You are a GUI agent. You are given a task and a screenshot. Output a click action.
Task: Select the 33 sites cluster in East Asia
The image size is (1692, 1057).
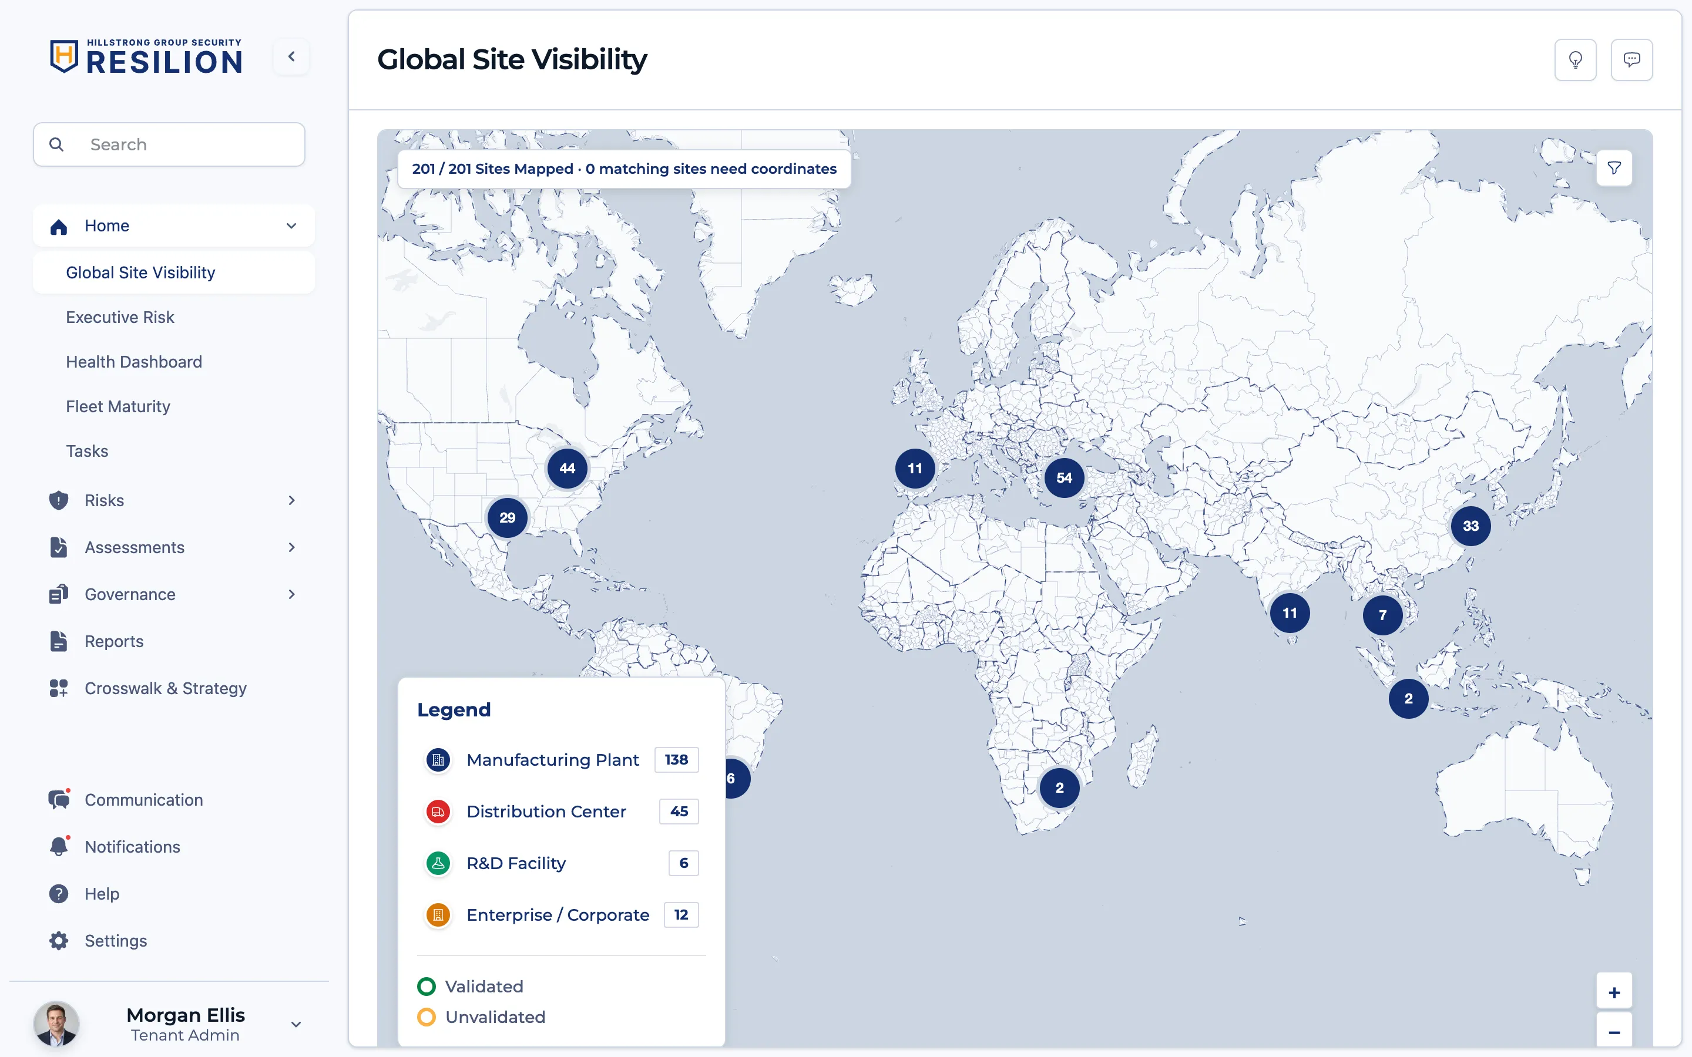pyautogui.click(x=1471, y=526)
